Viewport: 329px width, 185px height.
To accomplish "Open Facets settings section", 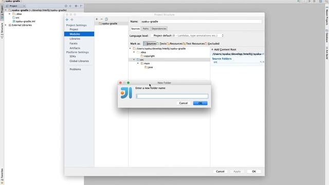I will [x=74, y=43].
